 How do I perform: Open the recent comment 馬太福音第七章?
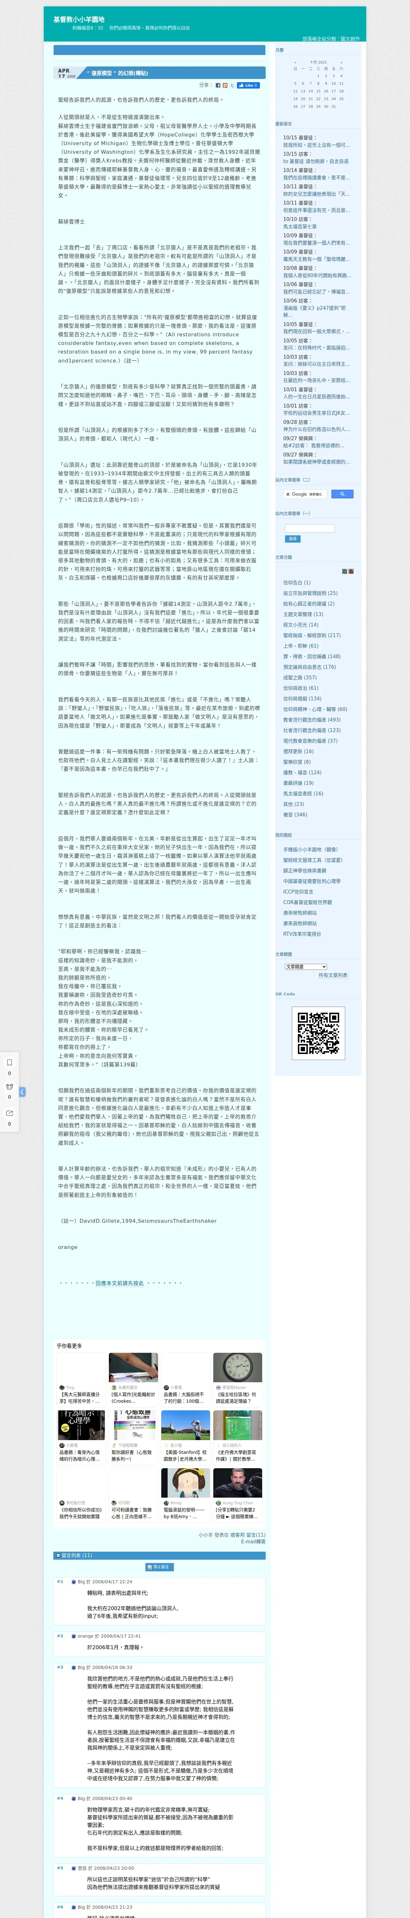click(299, 226)
